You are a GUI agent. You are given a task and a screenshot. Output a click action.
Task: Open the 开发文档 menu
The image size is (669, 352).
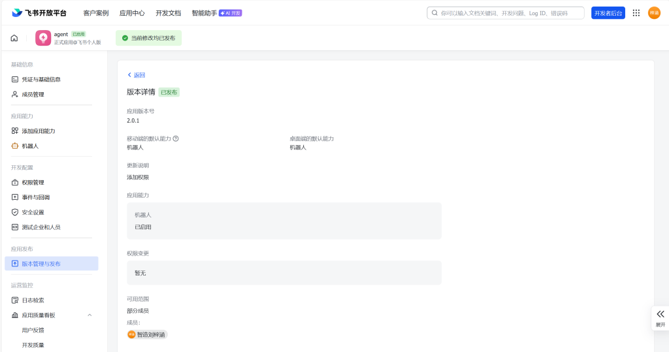[168, 12]
